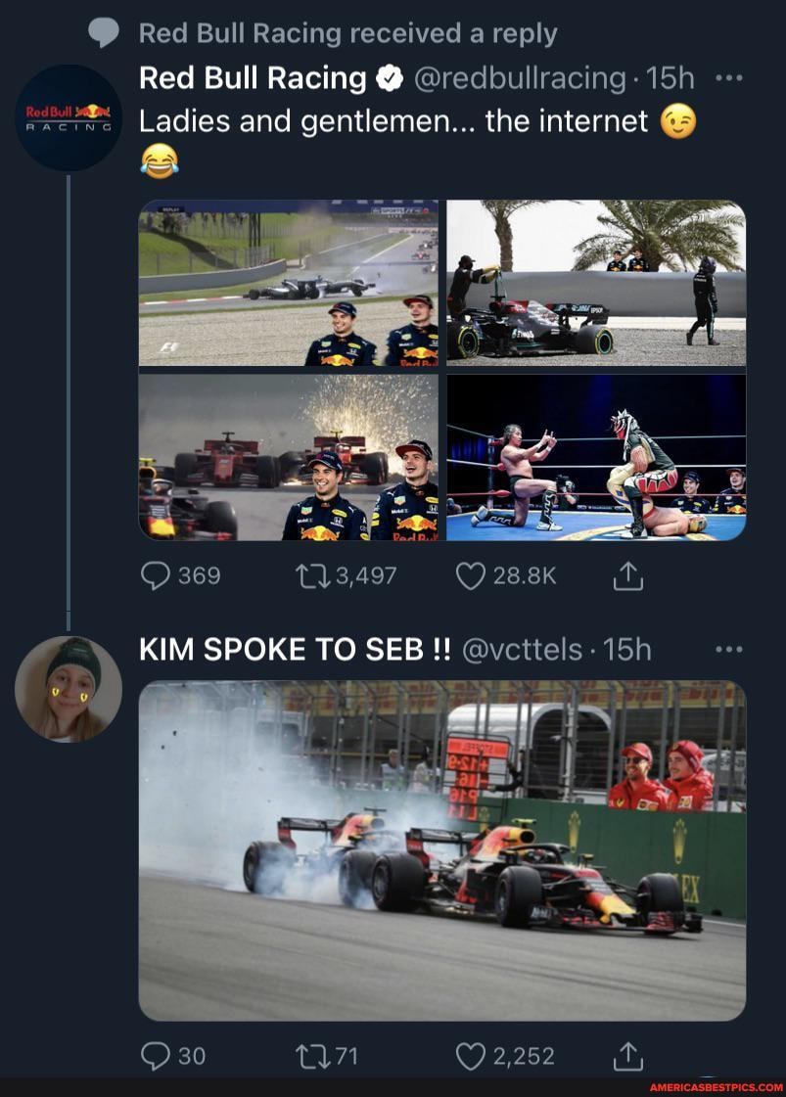The width and height of the screenshot is (786, 1097).
Task: Click the KIM SPOKE TO SEB display name
Action: point(294,649)
